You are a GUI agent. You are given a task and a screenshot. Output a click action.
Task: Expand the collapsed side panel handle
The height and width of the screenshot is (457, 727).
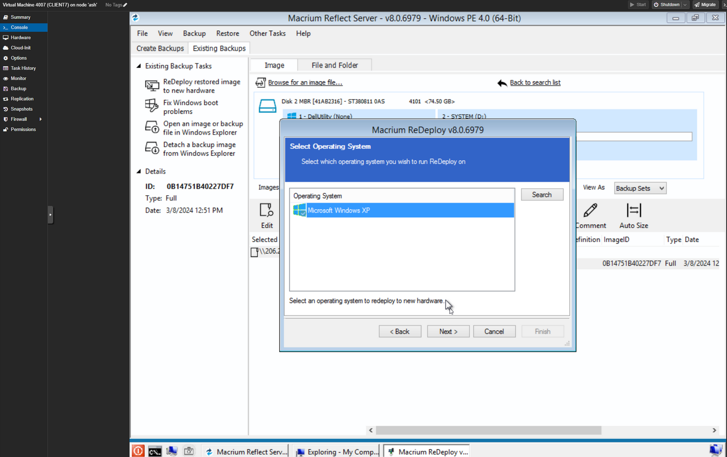[50, 215]
